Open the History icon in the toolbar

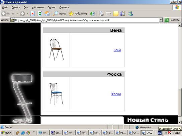pyautogui.click(x=93, y=14)
